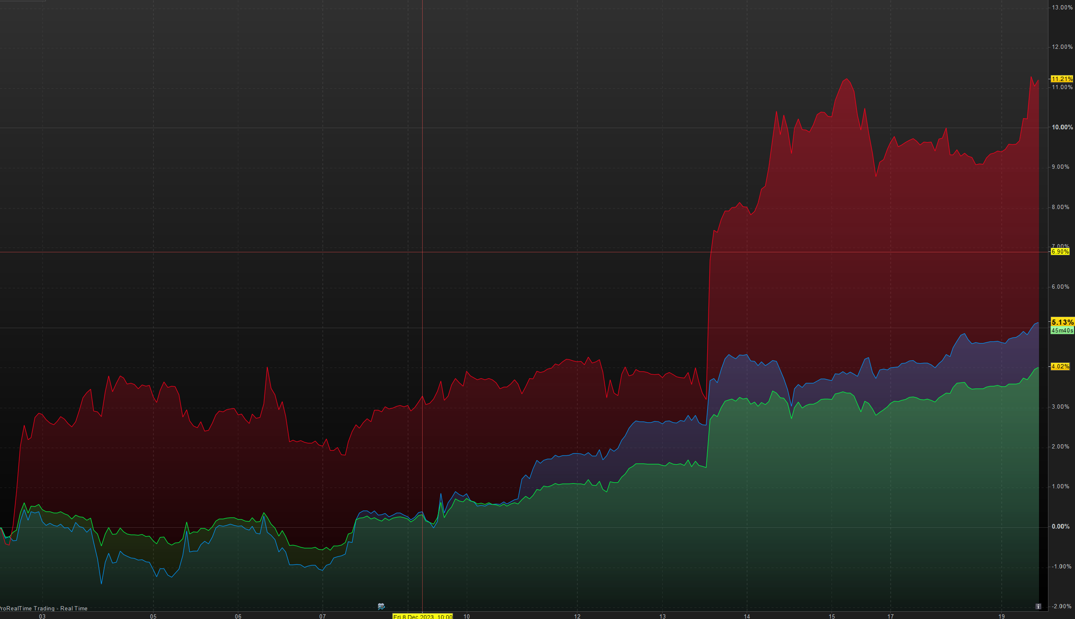Click the 17 date label on time axis

[890, 616]
